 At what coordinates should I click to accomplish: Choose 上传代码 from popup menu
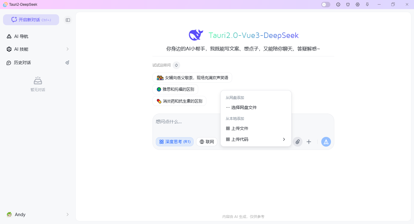click(x=256, y=139)
